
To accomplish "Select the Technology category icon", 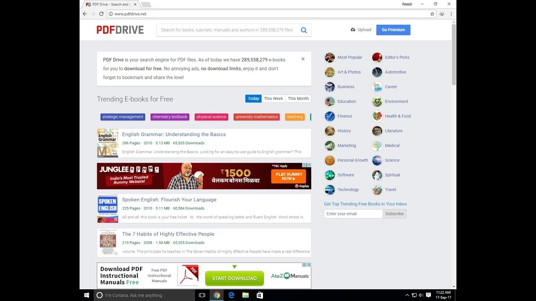I will (x=330, y=190).
